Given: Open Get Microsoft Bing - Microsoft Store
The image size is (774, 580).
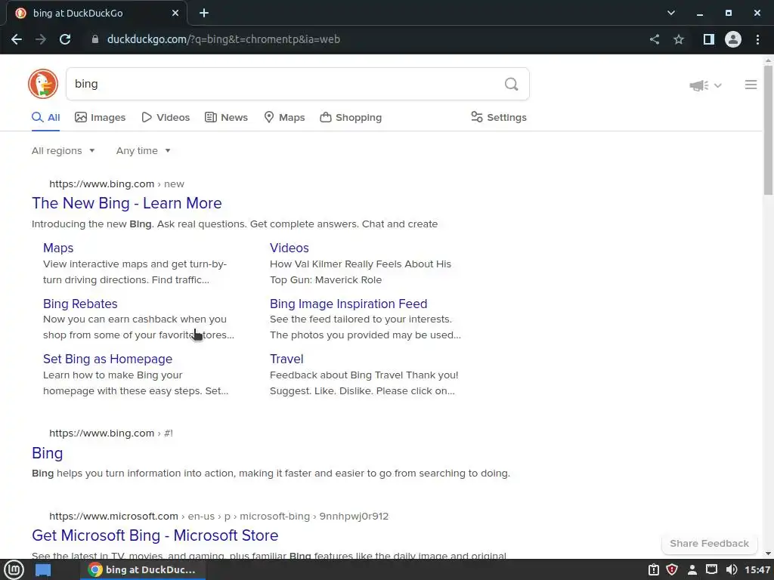Looking at the screenshot, I should [155, 535].
